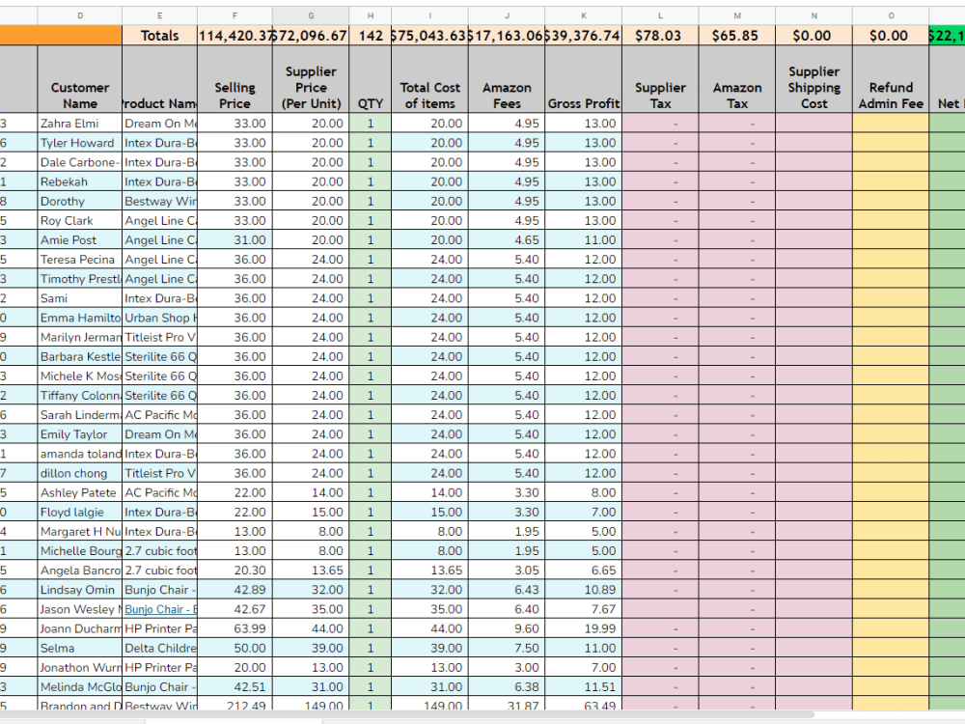Select column K header
This screenshot has height=724, width=965.
(584, 15)
